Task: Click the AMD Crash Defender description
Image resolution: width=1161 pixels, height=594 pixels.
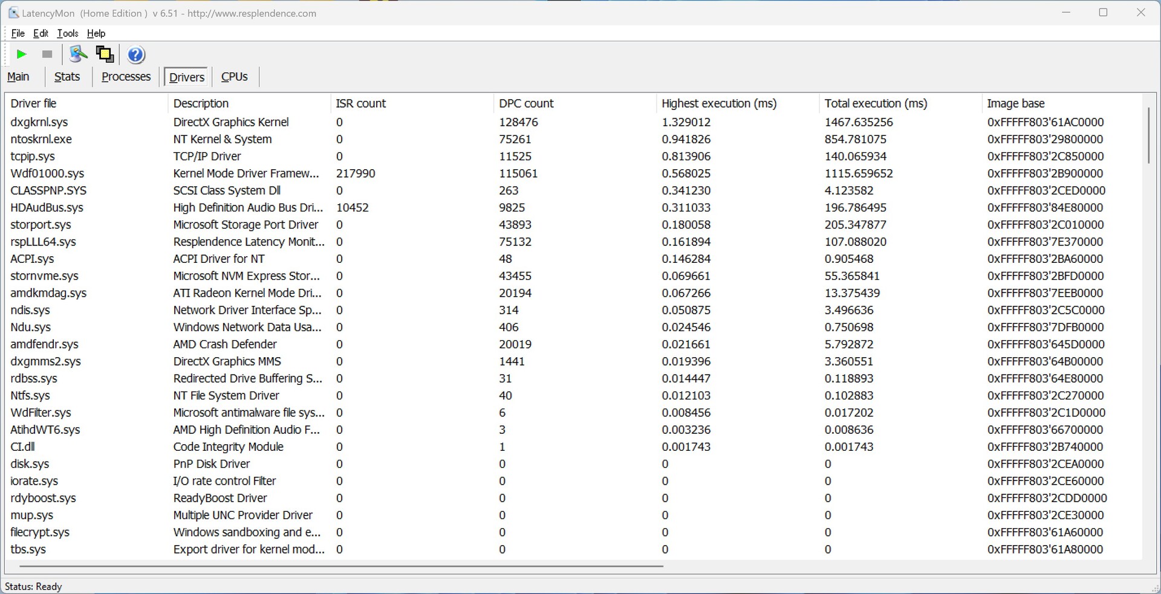Action: point(225,344)
